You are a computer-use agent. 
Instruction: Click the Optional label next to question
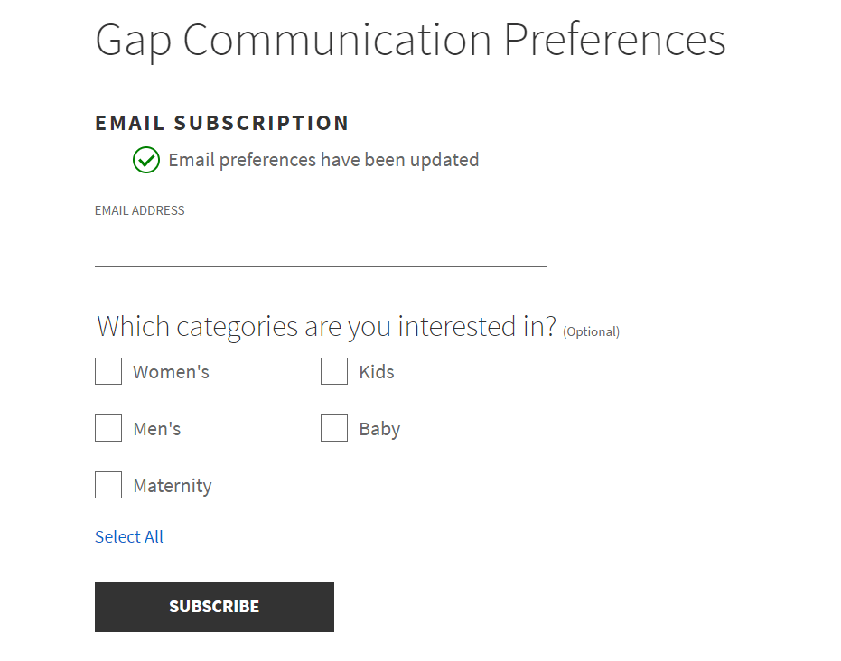591,331
